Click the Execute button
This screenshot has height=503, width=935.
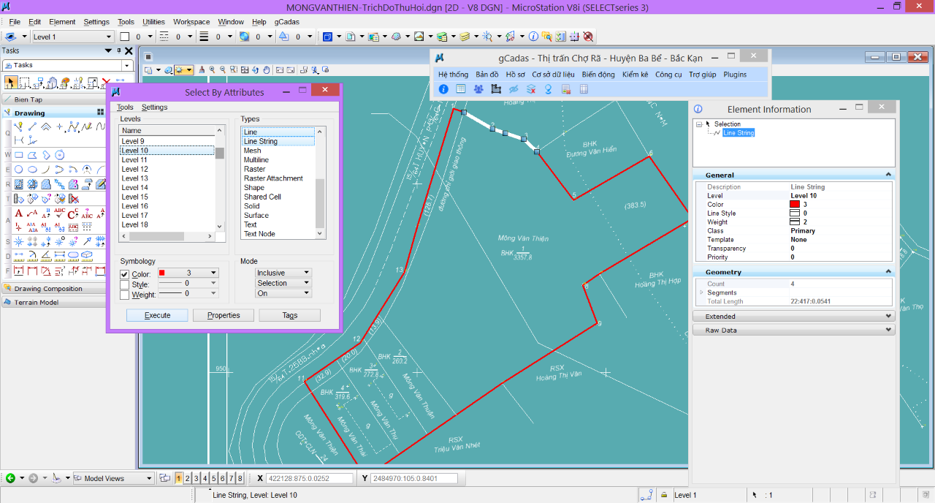tap(157, 315)
